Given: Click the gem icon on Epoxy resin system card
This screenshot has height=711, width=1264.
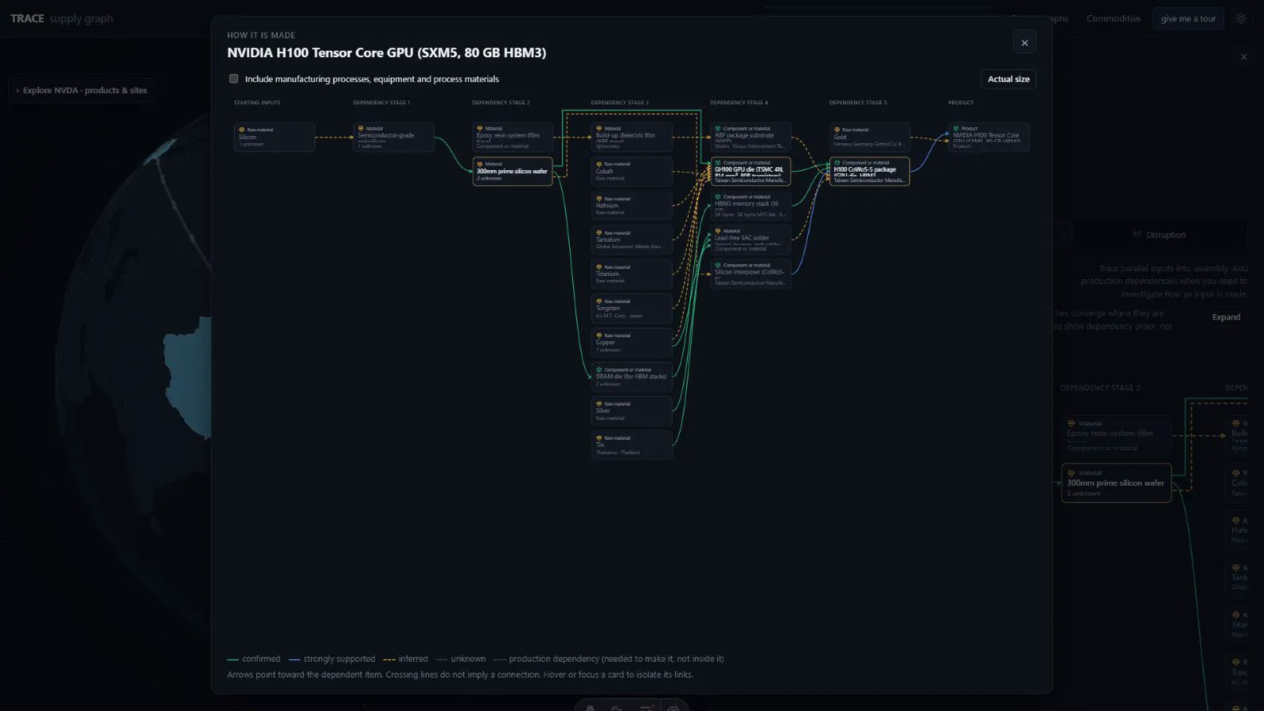Looking at the screenshot, I should (480, 128).
